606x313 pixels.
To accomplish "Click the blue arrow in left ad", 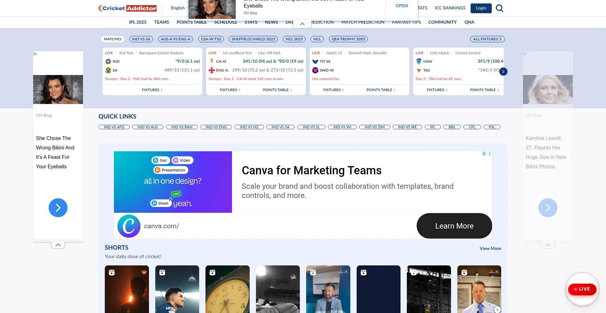I will click(58, 208).
